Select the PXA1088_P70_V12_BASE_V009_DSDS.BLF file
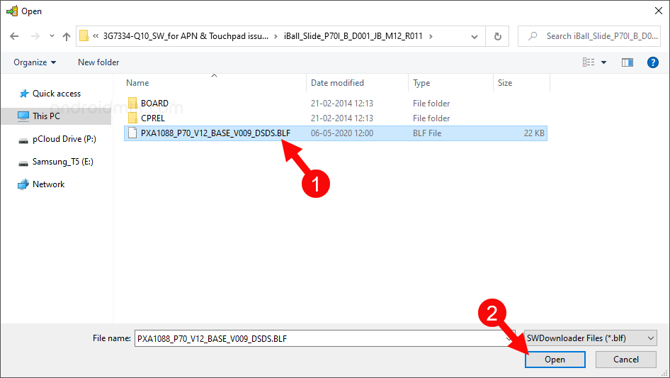Image resolution: width=670 pixels, height=378 pixels. 215,133
